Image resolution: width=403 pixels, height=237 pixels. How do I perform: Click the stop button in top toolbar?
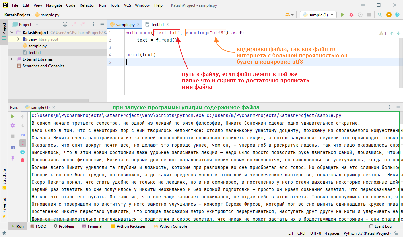[x=369, y=15]
